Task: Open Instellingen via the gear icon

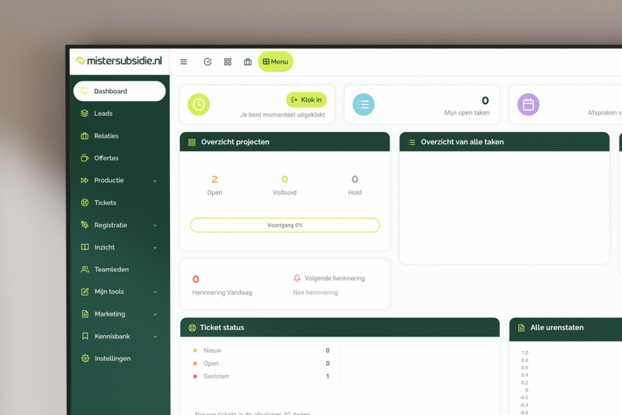Action: tap(85, 358)
